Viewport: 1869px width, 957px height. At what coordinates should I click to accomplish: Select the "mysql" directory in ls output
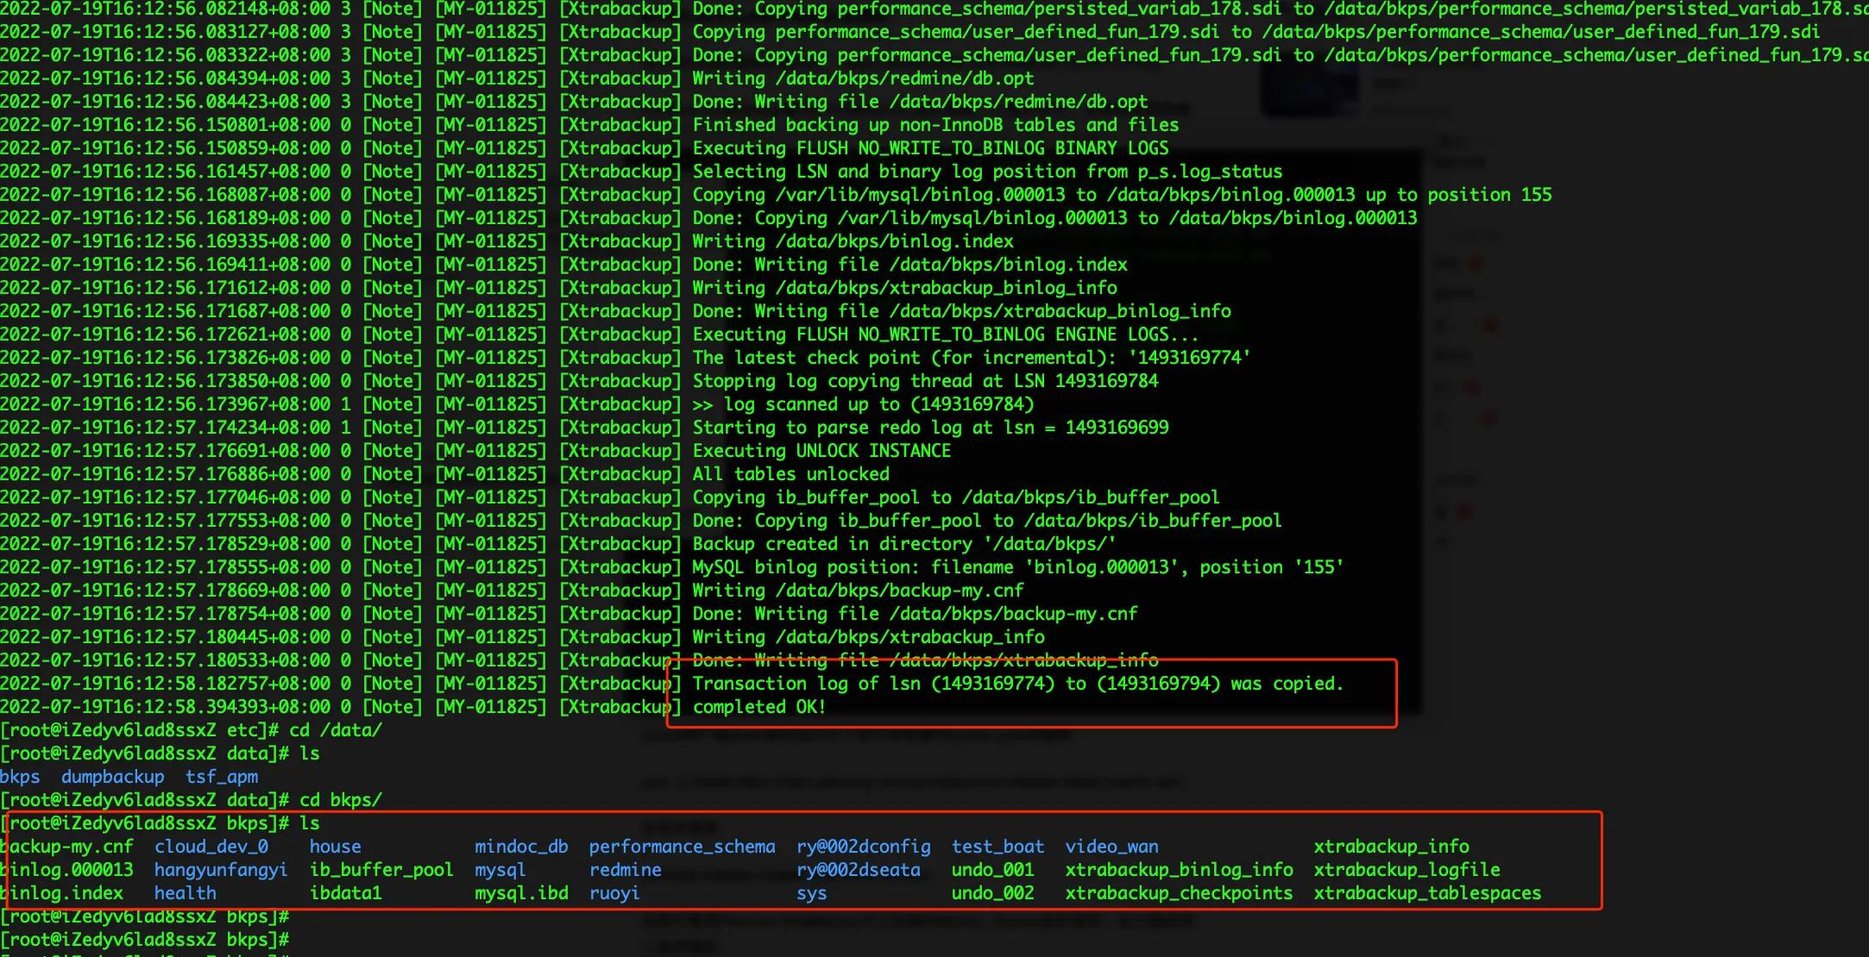(x=499, y=869)
